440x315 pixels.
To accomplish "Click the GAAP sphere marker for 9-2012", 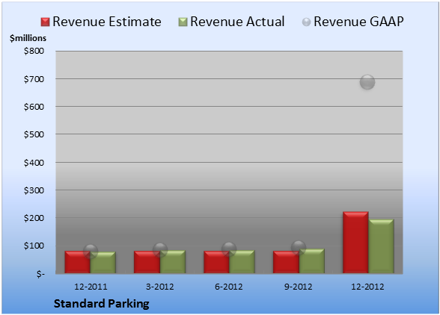I will 299,248.
